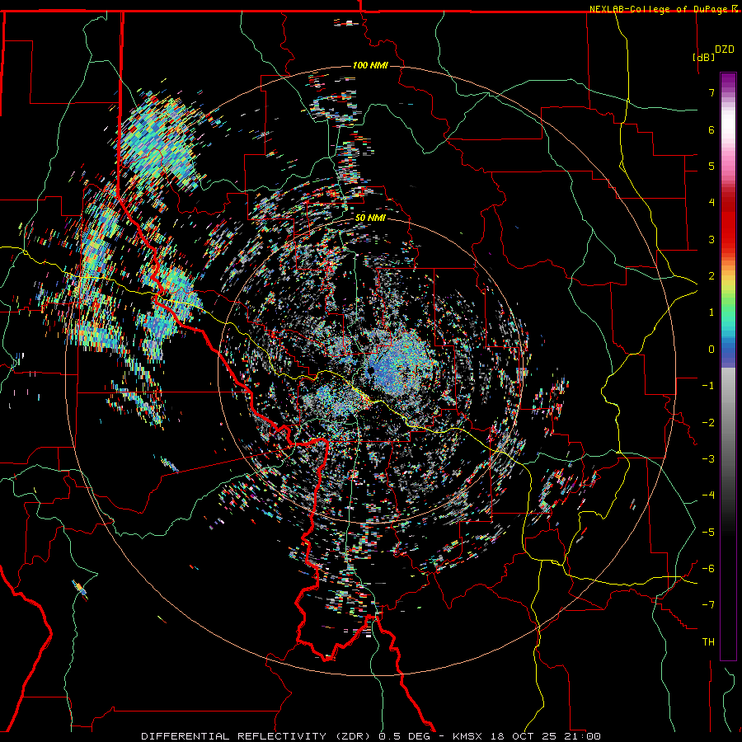Click the 3 value on color scale
The height and width of the screenshot is (742, 742).
[x=711, y=239]
